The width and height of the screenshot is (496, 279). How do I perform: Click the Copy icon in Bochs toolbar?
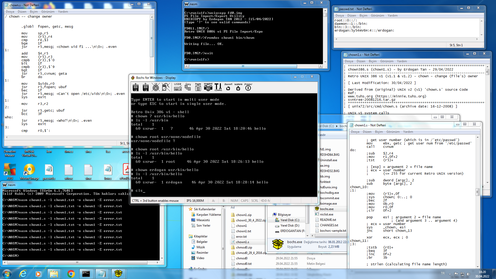coord(188,87)
